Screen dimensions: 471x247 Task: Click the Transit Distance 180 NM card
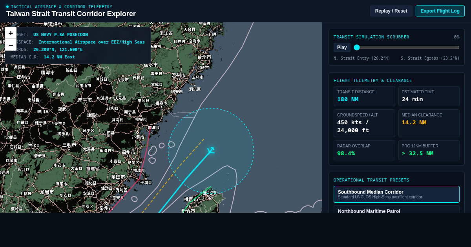pos(364,96)
